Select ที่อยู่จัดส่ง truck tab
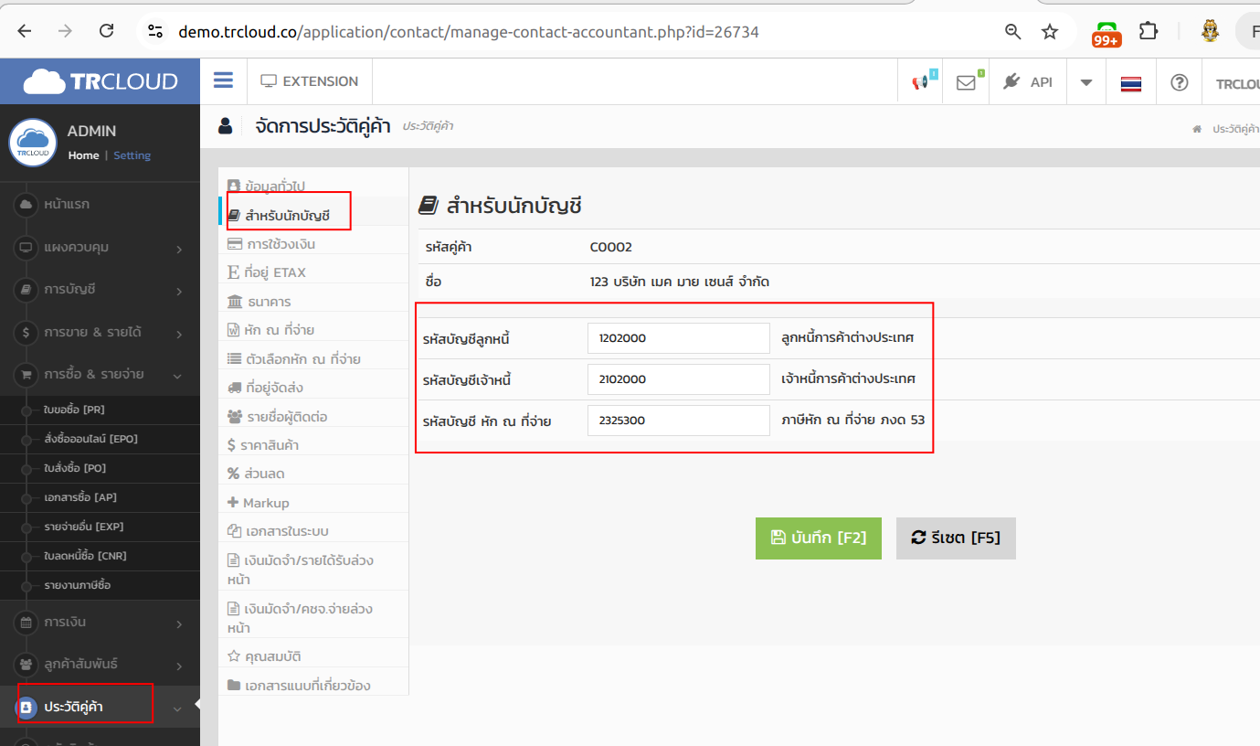 313,388
